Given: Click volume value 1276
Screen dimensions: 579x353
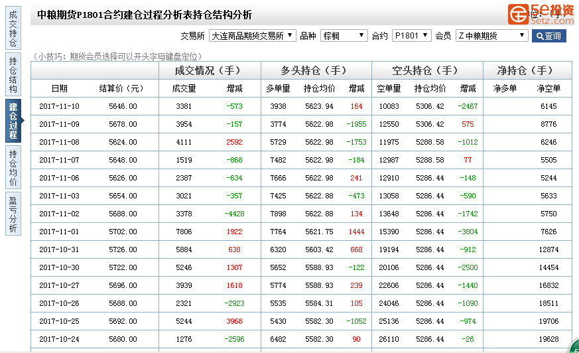Looking at the screenshot, I should point(184,339).
